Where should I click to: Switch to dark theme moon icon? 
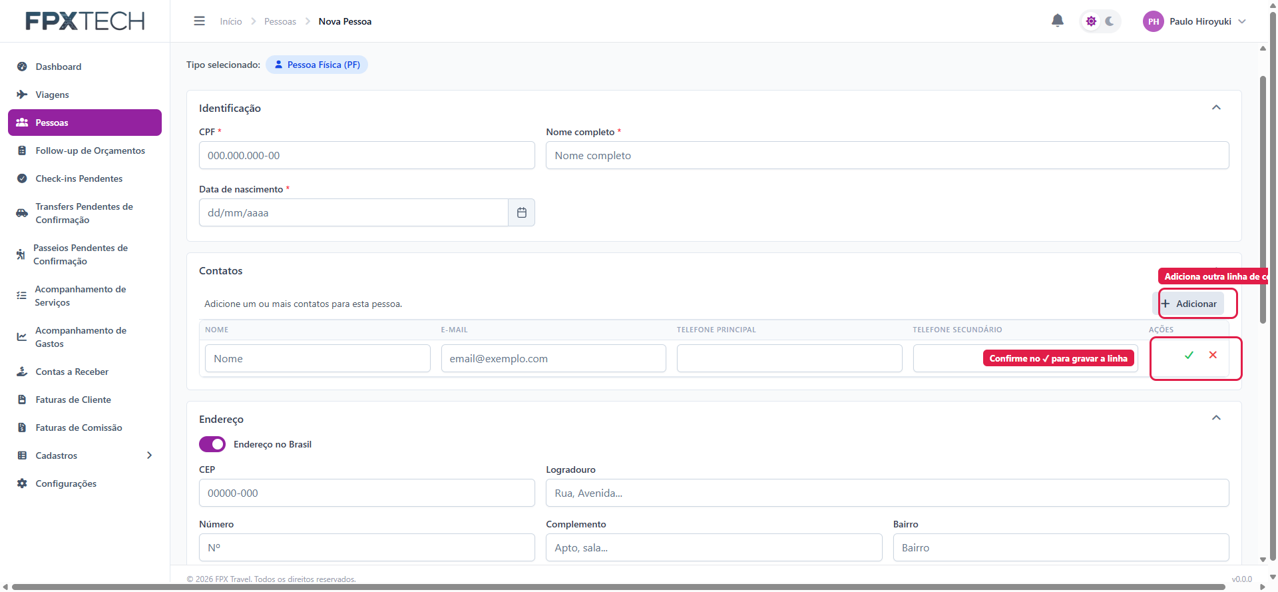pyautogui.click(x=1110, y=21)
